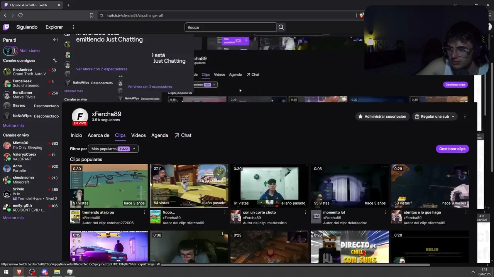Viewport: 494px width, 277px height.
Task: Reload the page
Action: 20,15
